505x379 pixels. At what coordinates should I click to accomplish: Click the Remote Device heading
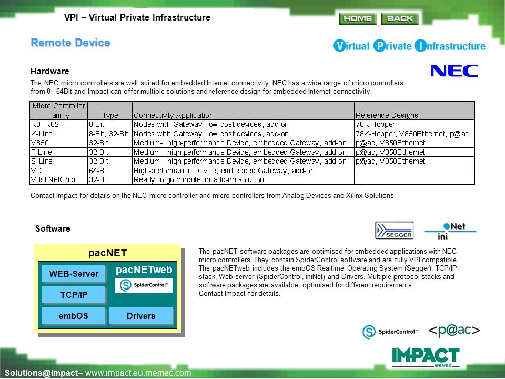[x=70, y=43]
